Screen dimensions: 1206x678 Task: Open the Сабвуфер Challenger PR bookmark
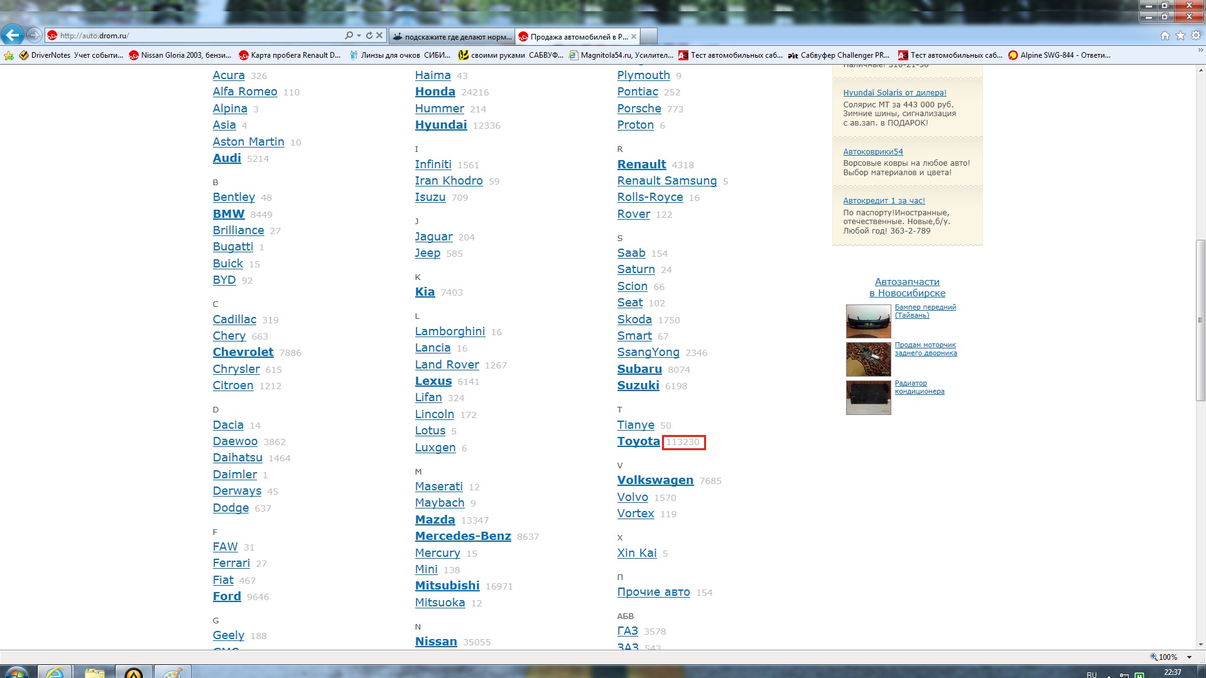coord(839,55)
